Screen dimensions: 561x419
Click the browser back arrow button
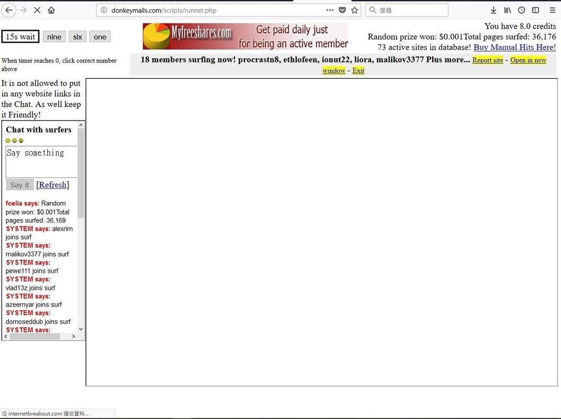click(x=9, y=10)
